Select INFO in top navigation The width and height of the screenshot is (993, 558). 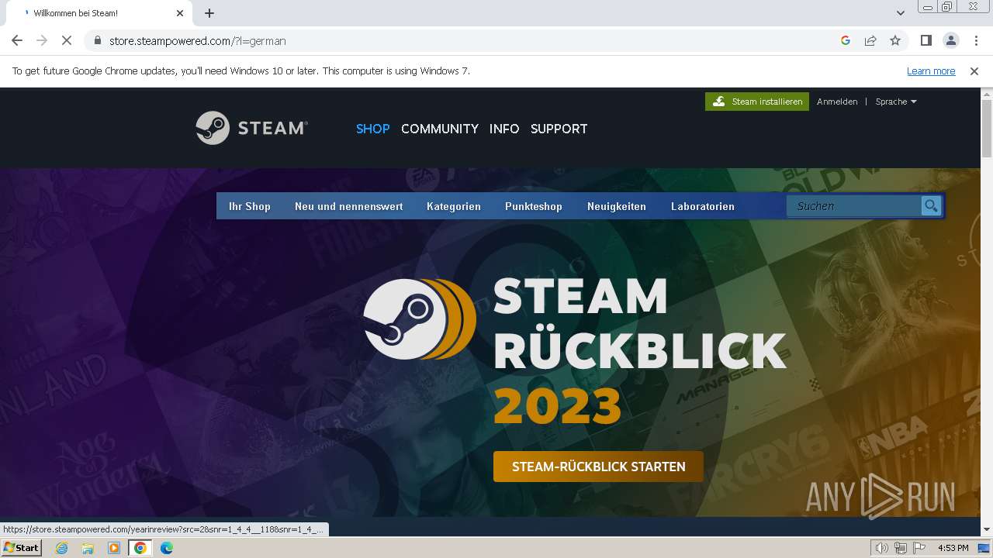tap(504, 129)
